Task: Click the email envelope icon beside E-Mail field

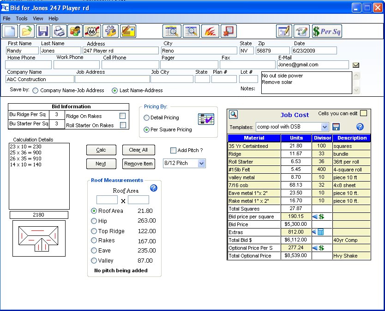Action: point(356,65)
